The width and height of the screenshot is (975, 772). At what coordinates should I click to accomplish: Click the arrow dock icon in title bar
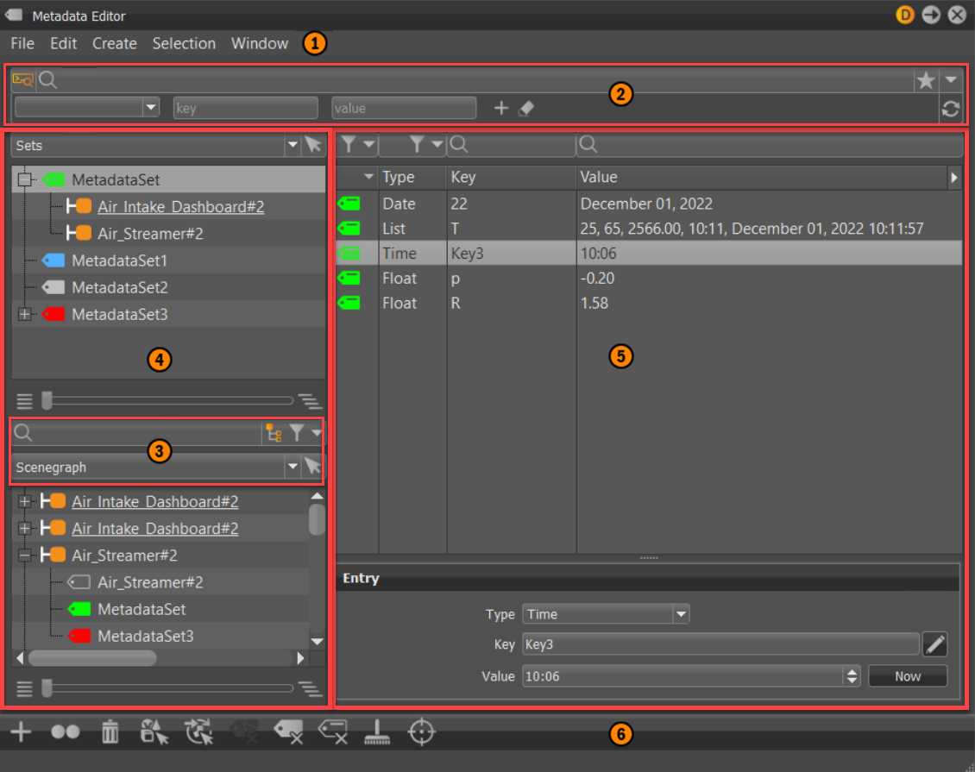[x=931, y=15]
